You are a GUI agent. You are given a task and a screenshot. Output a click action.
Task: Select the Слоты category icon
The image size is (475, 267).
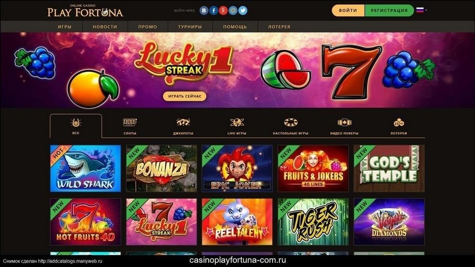130,122
